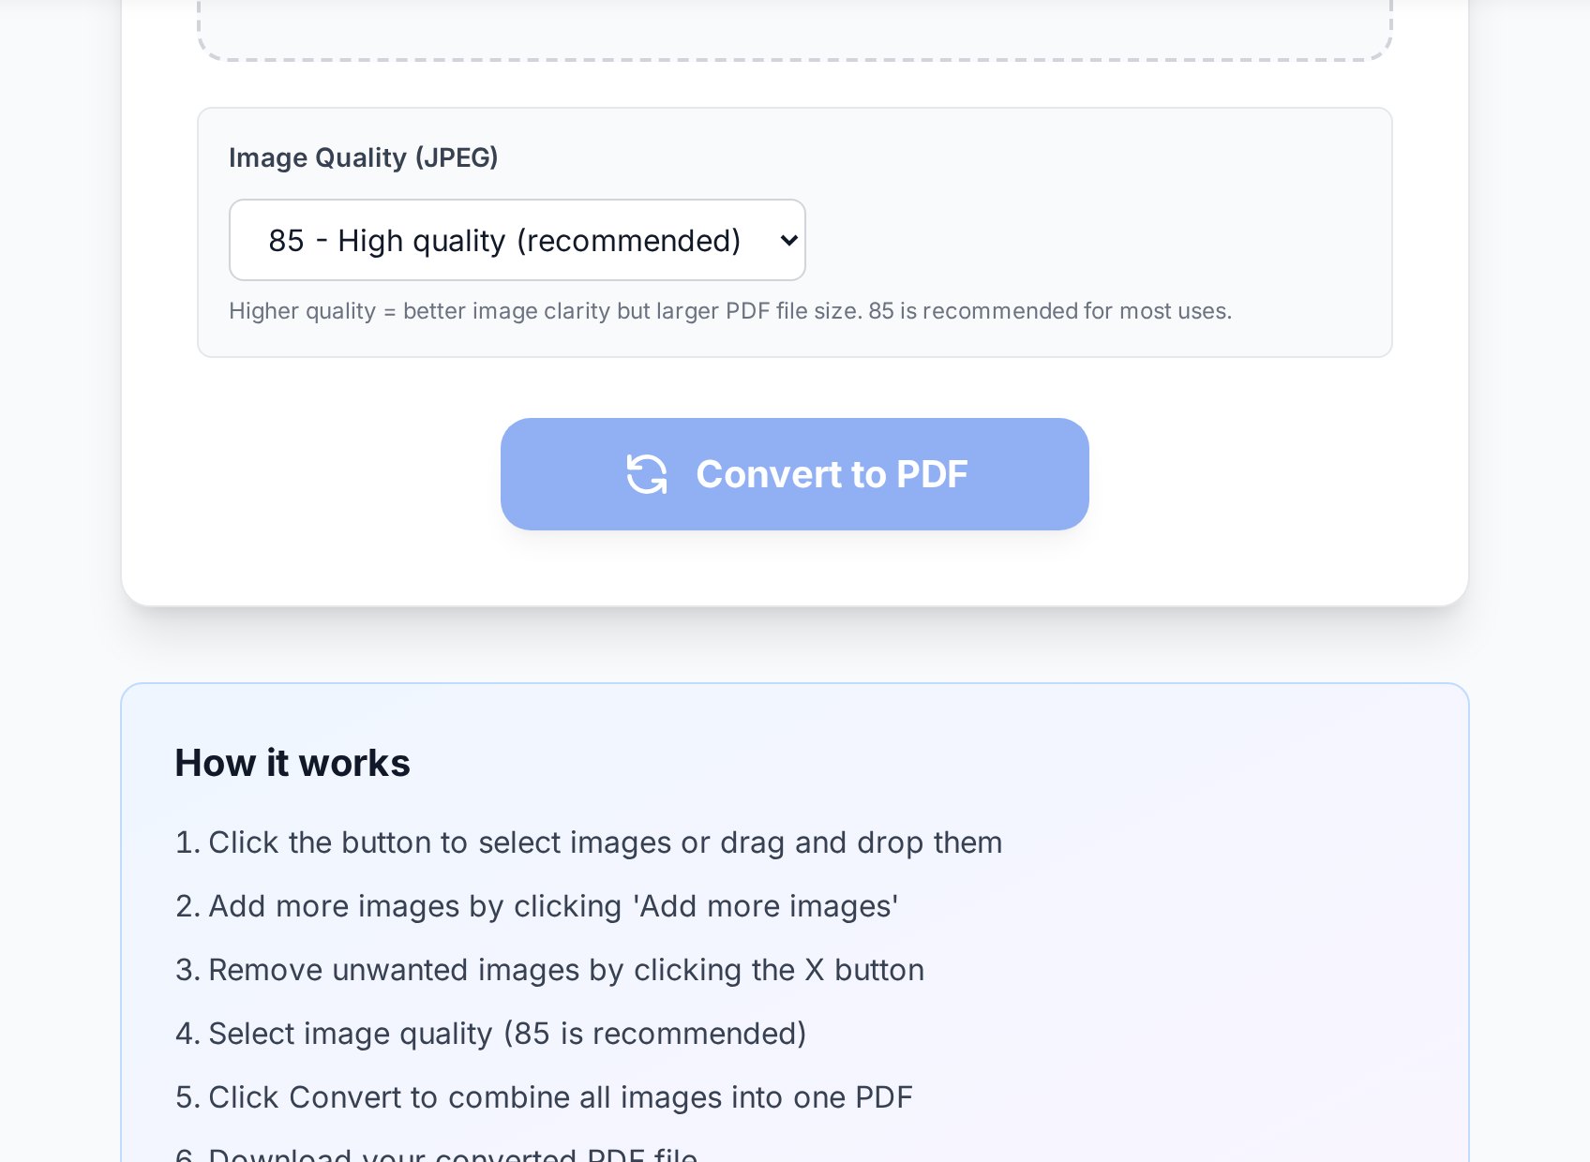The width and height of the screenshot is (1590, 1162).
Task: Click step 3 'Remove unwanted images' text
Action: tap(550, 970)
